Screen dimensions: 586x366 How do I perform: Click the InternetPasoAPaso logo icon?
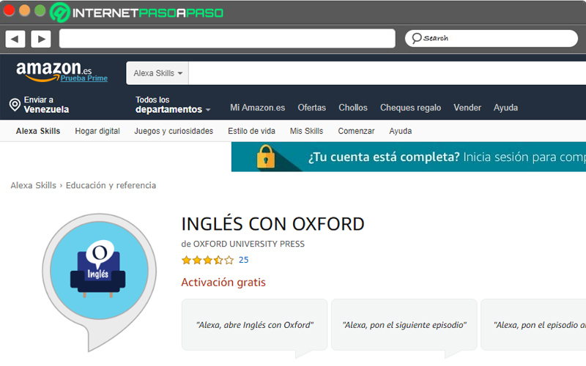pyautogui.click(x=60, y=12)
